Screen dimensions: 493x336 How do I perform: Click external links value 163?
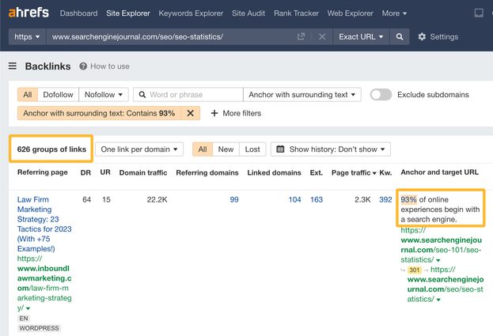tap(317, 199)
